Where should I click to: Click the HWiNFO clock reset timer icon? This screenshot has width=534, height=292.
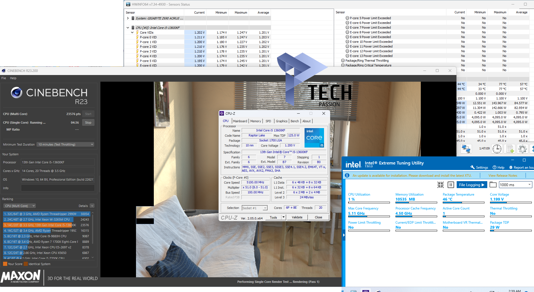pos(497,149)
